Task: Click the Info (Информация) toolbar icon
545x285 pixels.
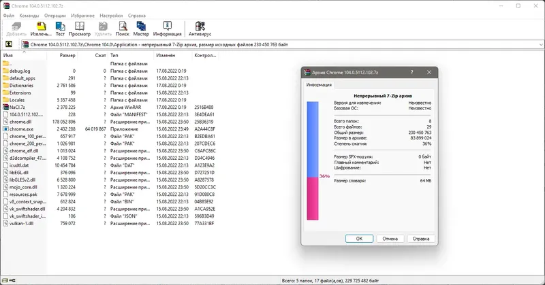Action: point(167,27)
